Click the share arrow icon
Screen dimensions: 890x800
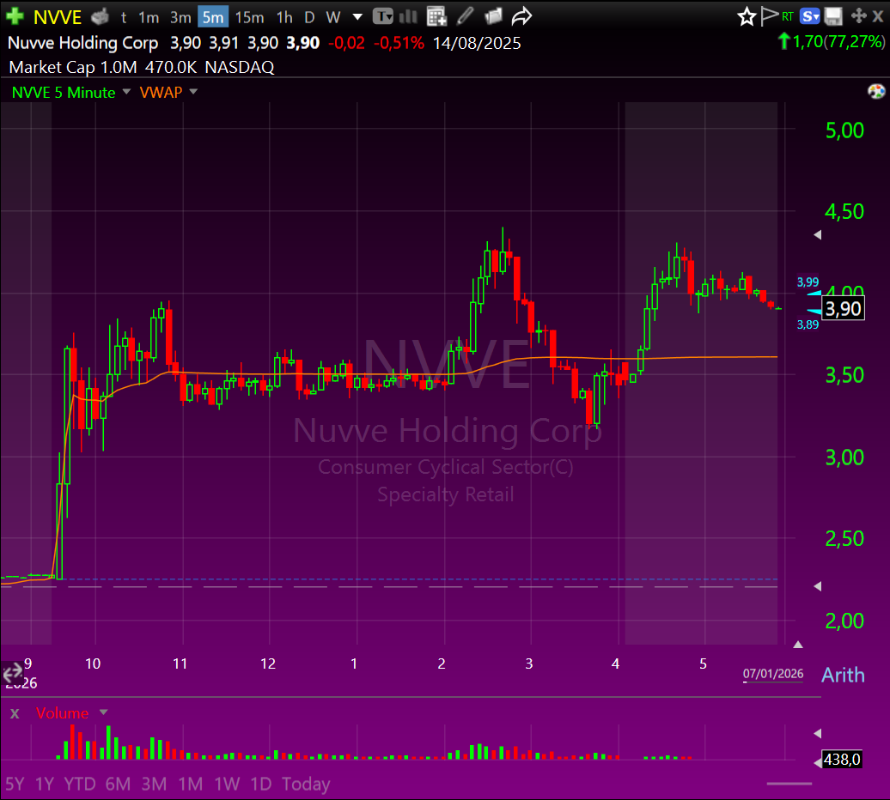pyautogui.click(x=521, y=15)
